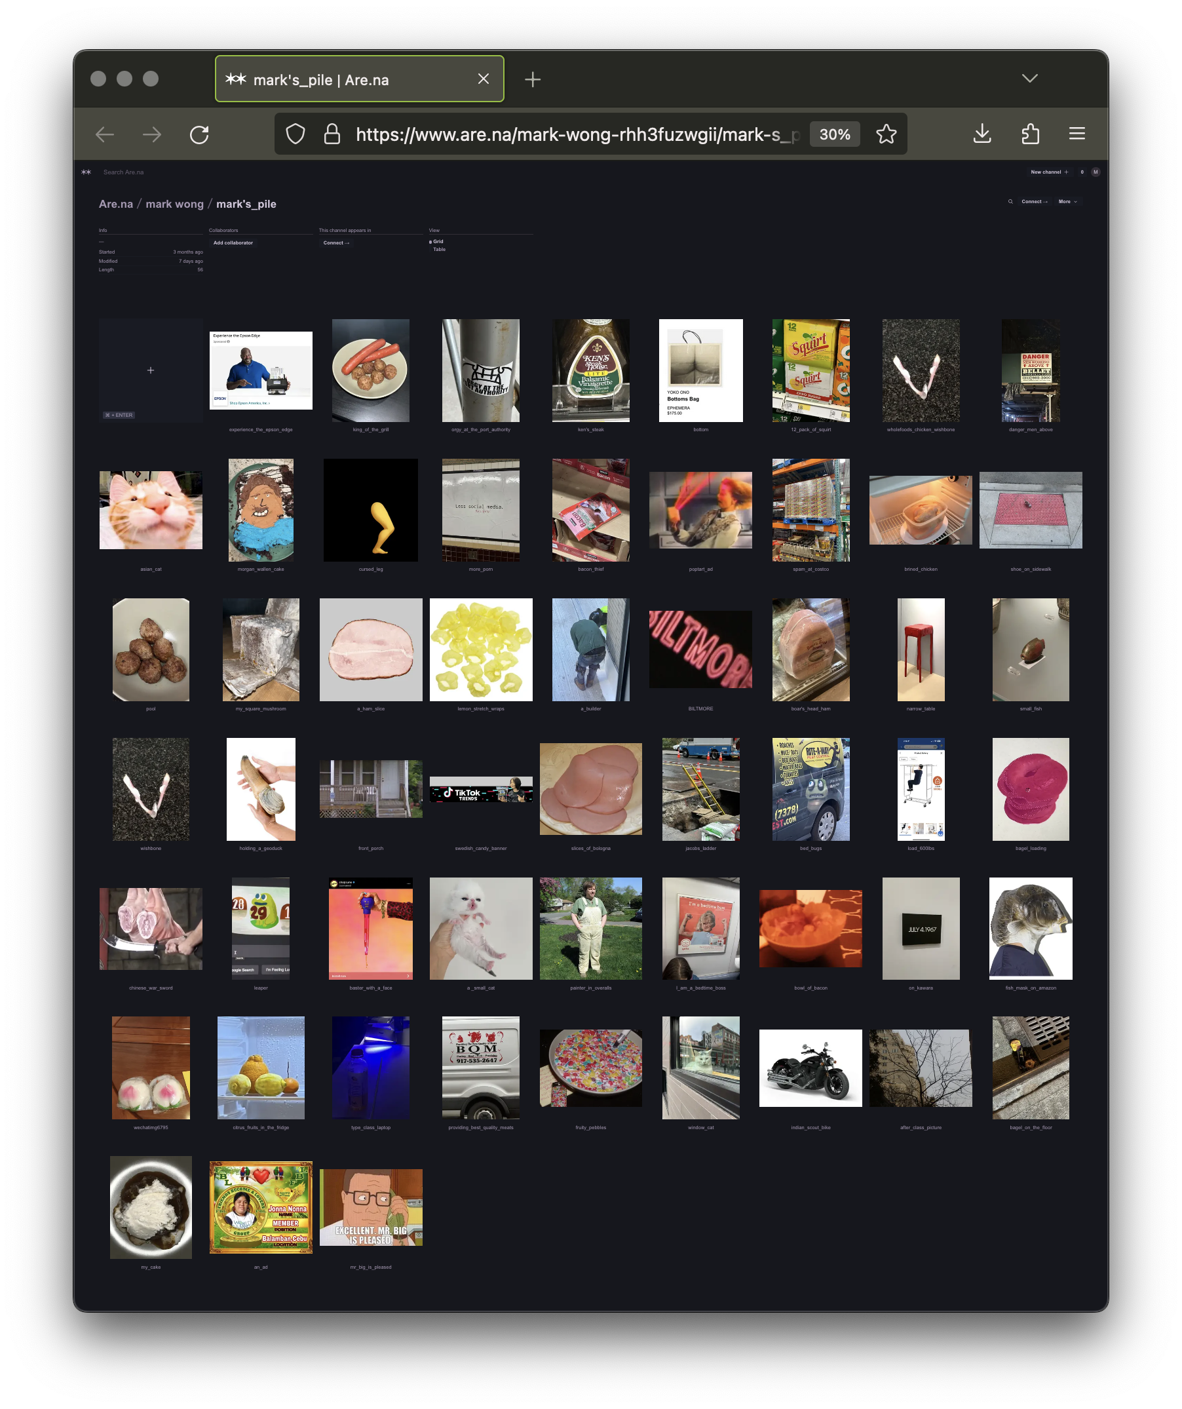Image resolution: width=1182 pixels, height=1409 pixels.
Task: Click the channel search magnifier icon
Action: [1010, 202]
